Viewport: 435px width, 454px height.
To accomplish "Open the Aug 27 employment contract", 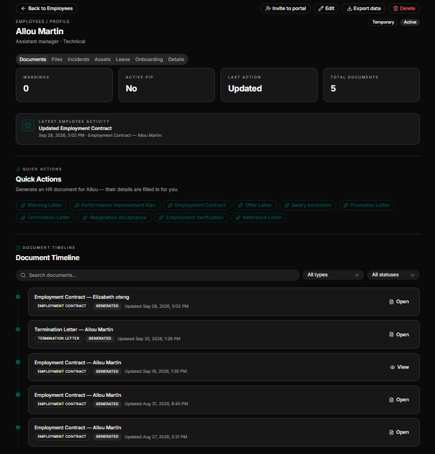I will pos(399,432).
